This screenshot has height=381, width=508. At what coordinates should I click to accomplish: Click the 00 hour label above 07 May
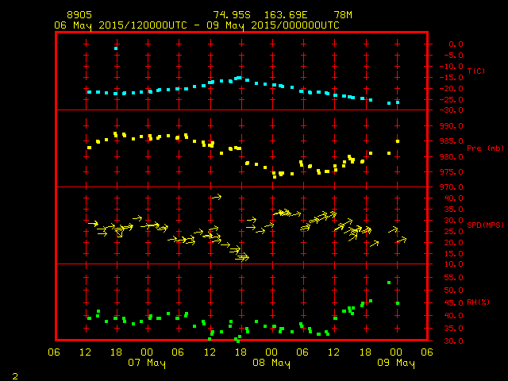(147, 352)
